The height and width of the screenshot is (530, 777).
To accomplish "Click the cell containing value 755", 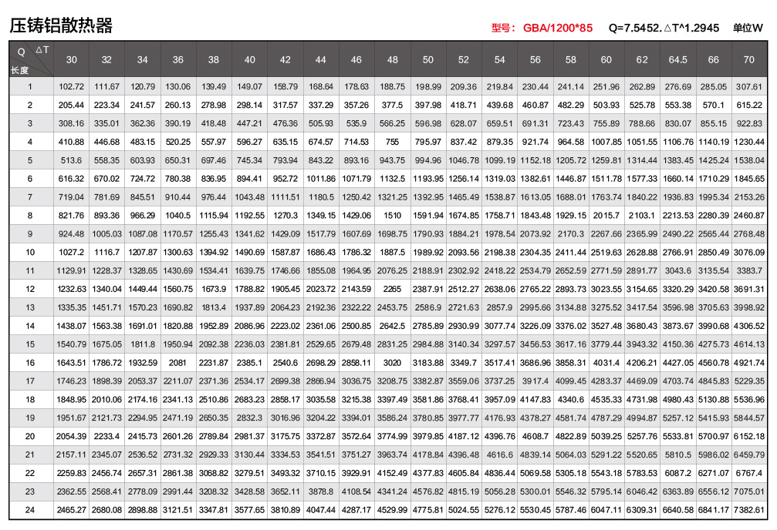I will click(x=393, y=142).
